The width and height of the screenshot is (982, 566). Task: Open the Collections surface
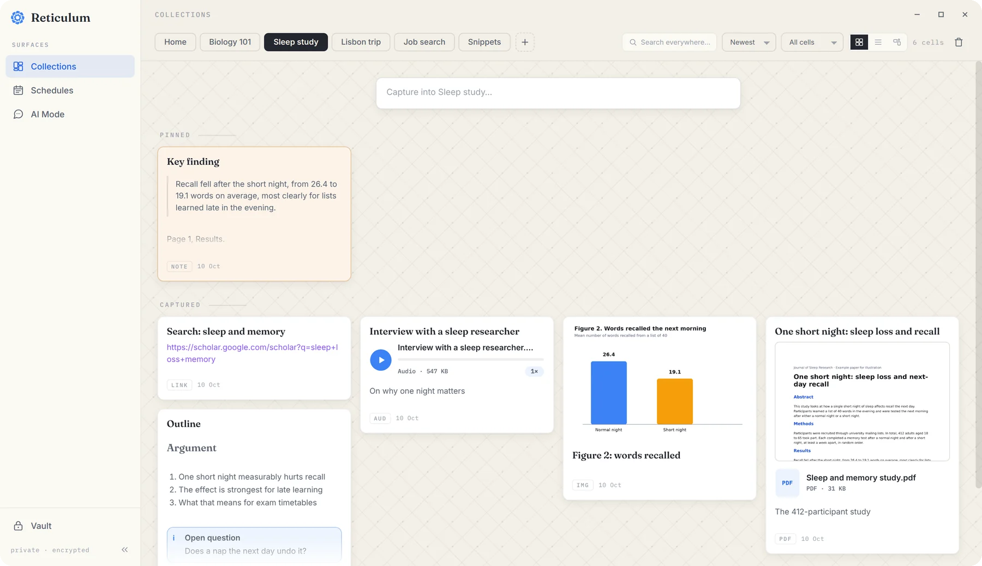point(70,67)
